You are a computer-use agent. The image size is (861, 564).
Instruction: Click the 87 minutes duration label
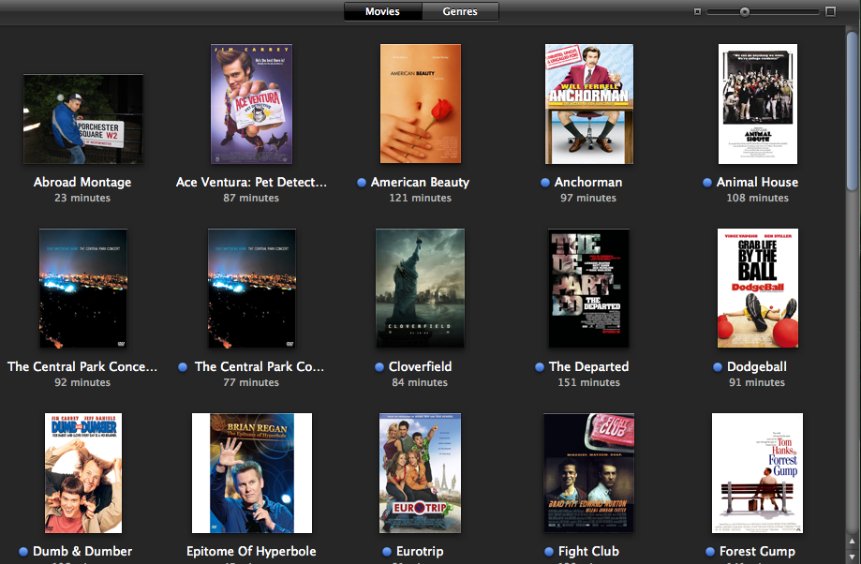(x=251, y=198)
